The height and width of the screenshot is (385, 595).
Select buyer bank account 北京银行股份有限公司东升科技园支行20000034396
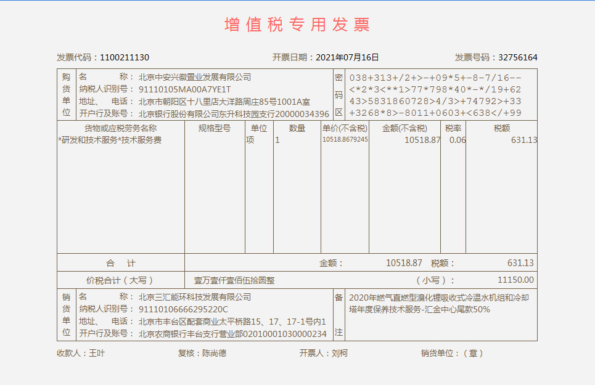[234, 114]
